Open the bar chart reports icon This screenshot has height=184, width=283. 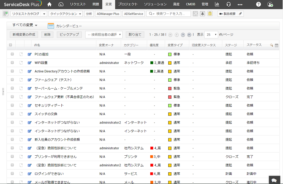pyautogui.click(x=217, y=4)
